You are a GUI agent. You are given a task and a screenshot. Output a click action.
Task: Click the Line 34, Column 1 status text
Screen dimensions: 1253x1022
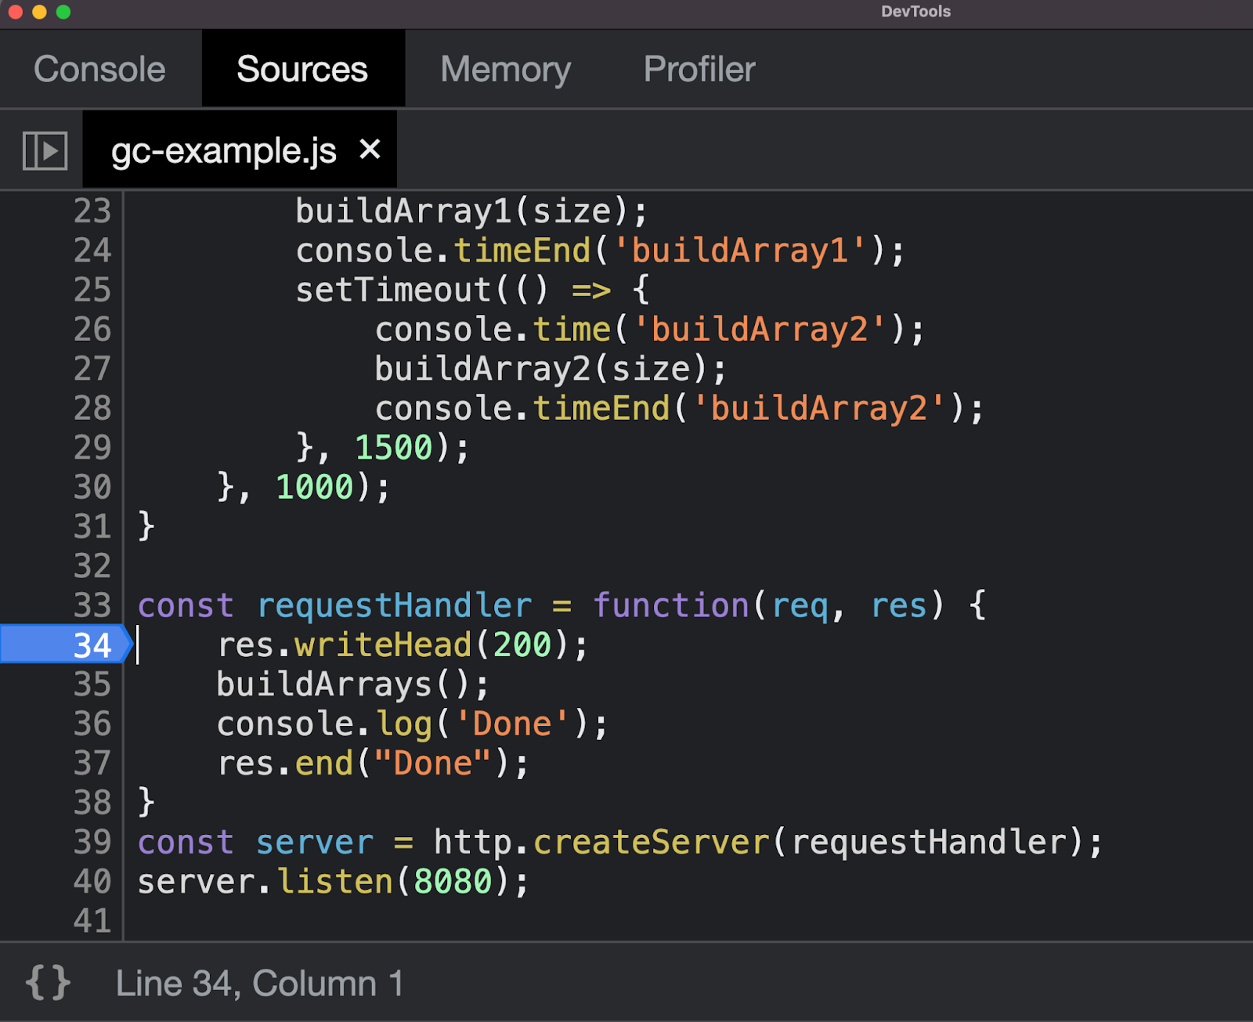[x=259, y=984]
